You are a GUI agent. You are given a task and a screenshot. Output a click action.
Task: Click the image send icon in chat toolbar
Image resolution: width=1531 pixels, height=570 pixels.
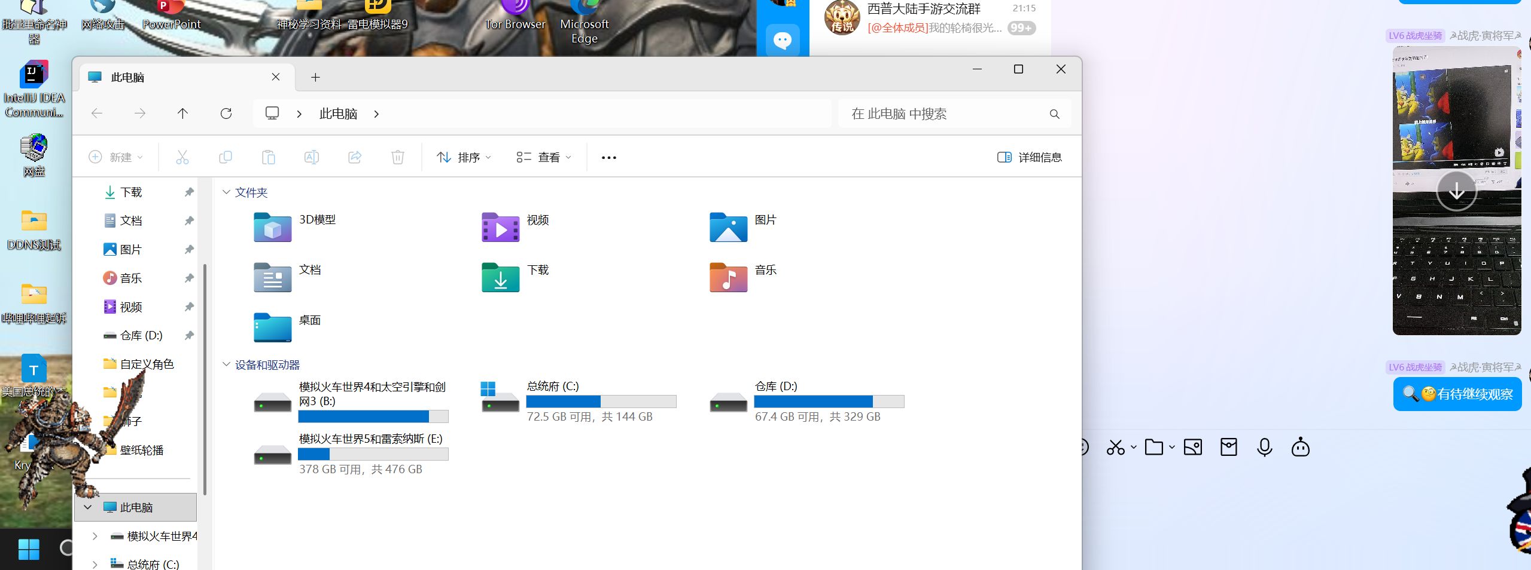(1193, 448)
